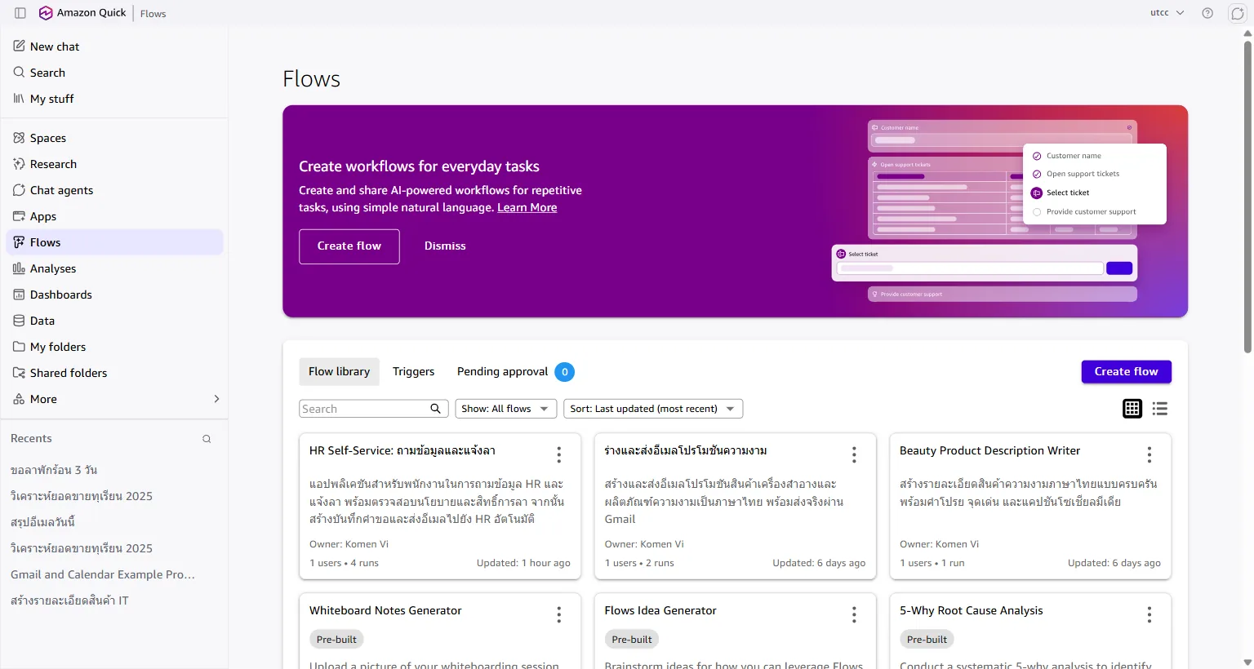The width and height of the screenshot is (1254, 669).
Task: Click the flow Search input field
Action: pyautogui.click(x=374, y=409)
